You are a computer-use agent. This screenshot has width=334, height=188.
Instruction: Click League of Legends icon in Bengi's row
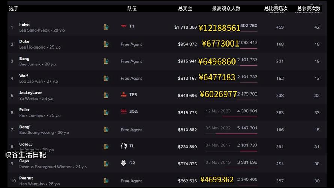[x=106, y=130]
